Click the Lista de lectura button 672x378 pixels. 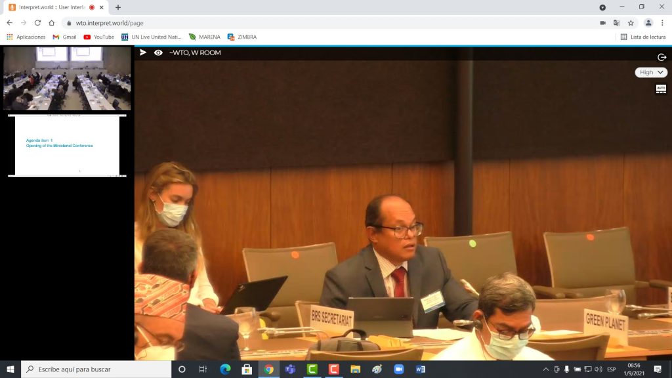642,37
